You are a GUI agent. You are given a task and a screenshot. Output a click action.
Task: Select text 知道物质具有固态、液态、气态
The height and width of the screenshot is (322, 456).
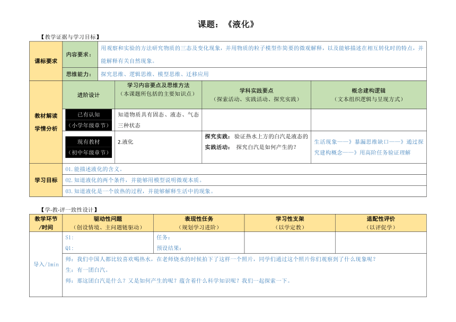pyautogui.click(x=158, y=115)
